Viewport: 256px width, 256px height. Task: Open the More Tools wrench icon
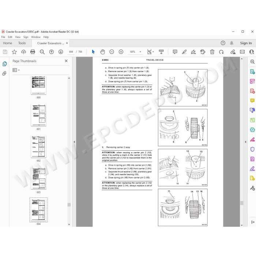click(x=252, y=188)
